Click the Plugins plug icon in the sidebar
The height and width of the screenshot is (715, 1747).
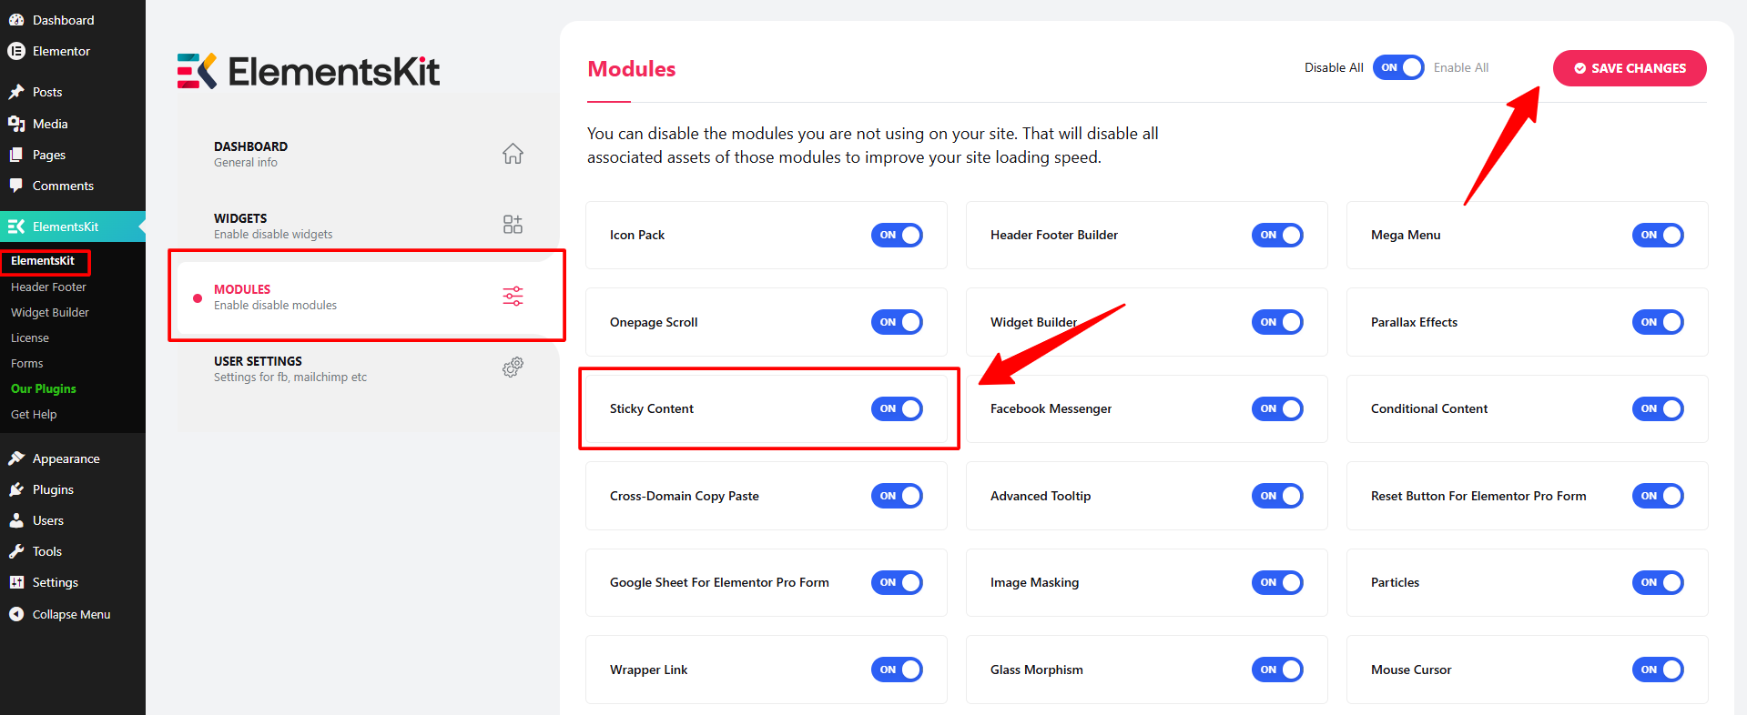click(16, 489)
